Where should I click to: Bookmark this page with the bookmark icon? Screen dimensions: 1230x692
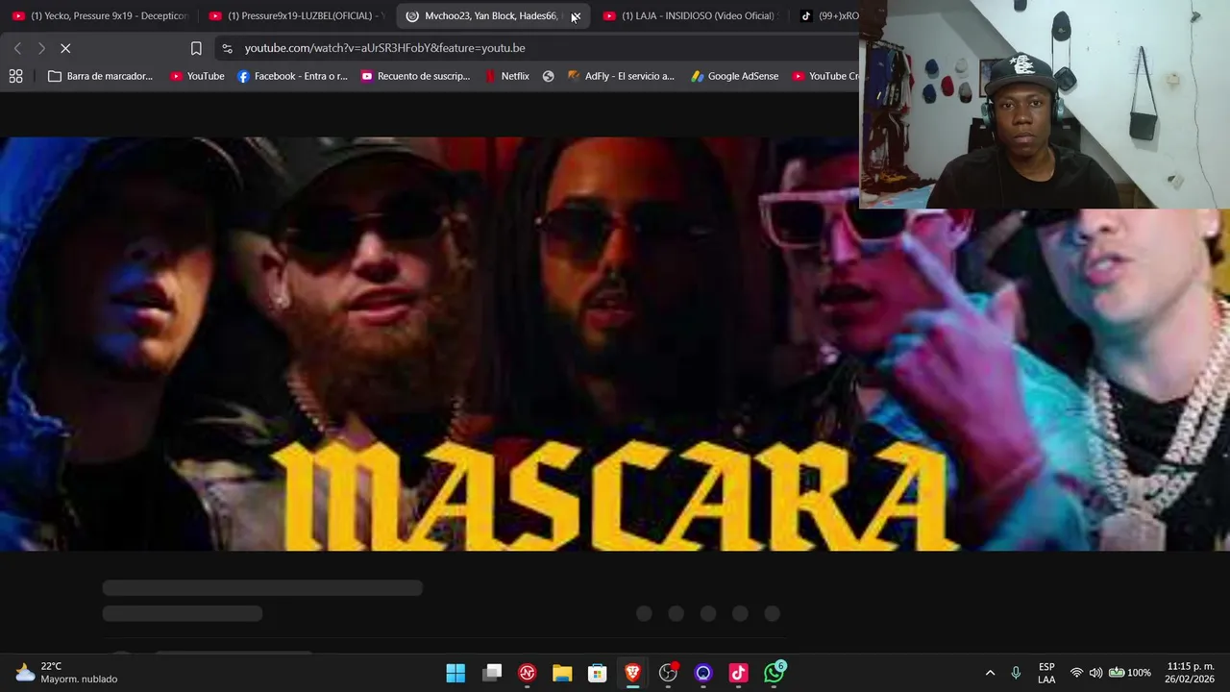tap(196, 48)
